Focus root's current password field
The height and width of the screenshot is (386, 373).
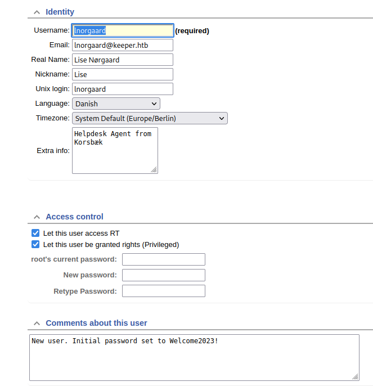click(163, 259)
